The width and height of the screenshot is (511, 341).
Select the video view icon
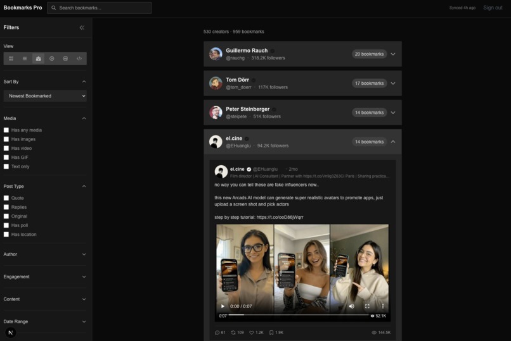tap(52, 58)
